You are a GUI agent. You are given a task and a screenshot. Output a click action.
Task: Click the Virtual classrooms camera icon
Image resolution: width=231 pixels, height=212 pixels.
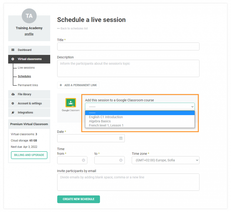[13, 59]
